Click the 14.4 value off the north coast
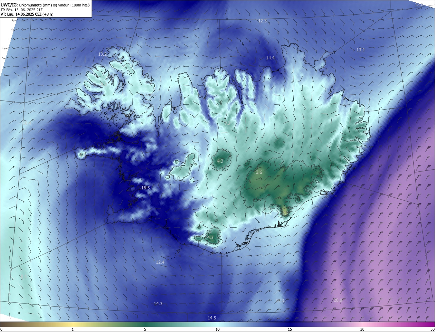Screen dimensions: 435x332 tap(270, 58)
